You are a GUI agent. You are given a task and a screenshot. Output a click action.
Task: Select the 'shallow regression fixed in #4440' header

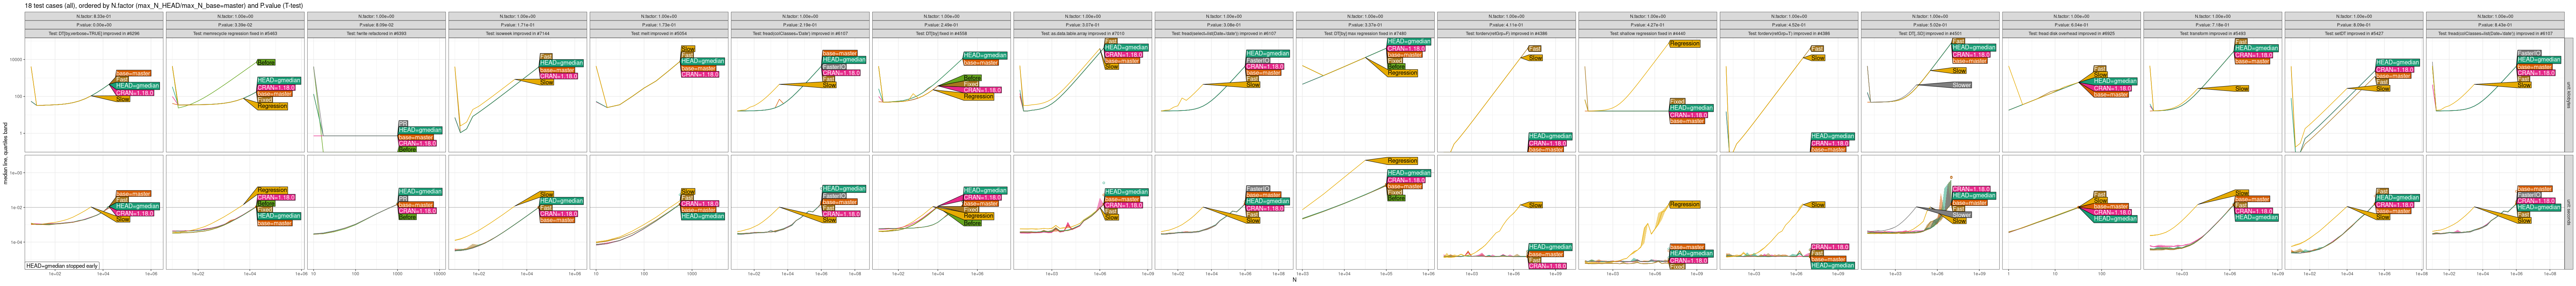[x=1647, y=33]
